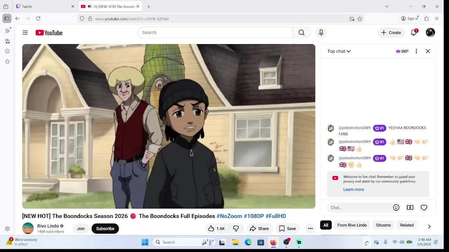
Task: Start voice search with the microphone icon
Action: [321, 33]
